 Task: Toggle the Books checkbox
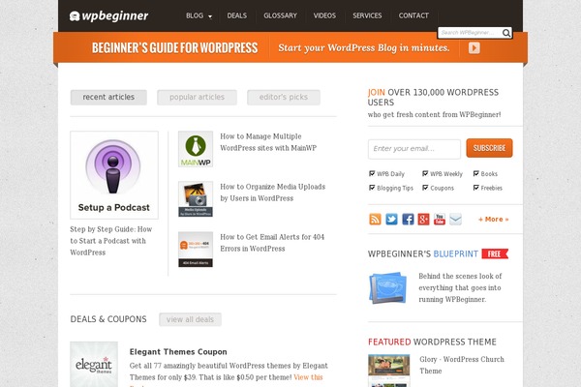pyautogui.click(x=476, y=173)
